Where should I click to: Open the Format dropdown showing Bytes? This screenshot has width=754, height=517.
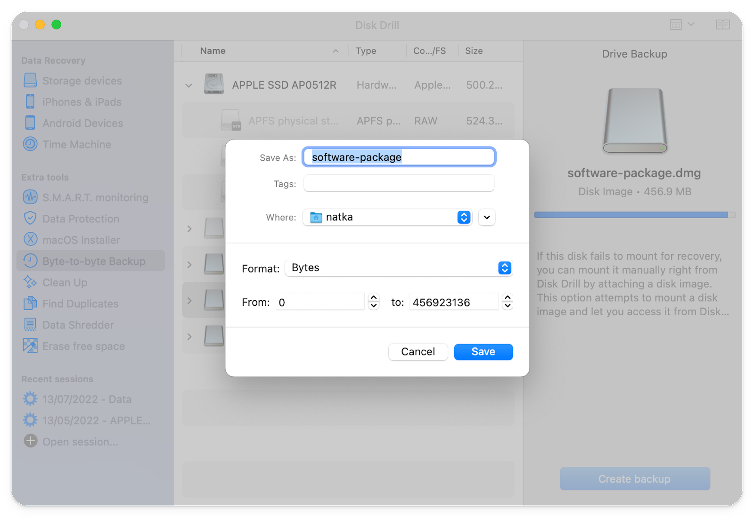click(x=504, y=268)
